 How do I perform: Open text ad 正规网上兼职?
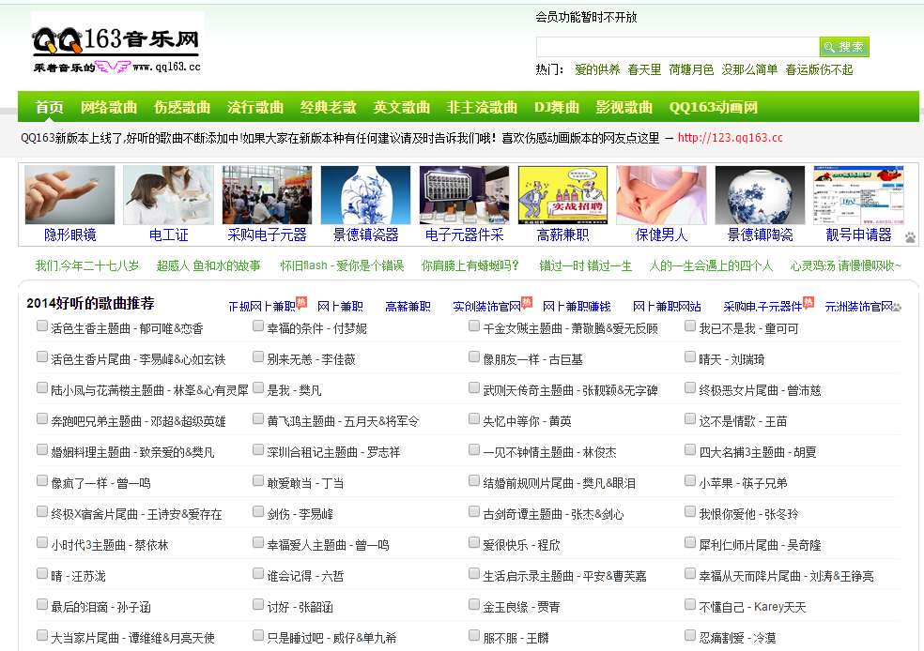pos(262,307)
